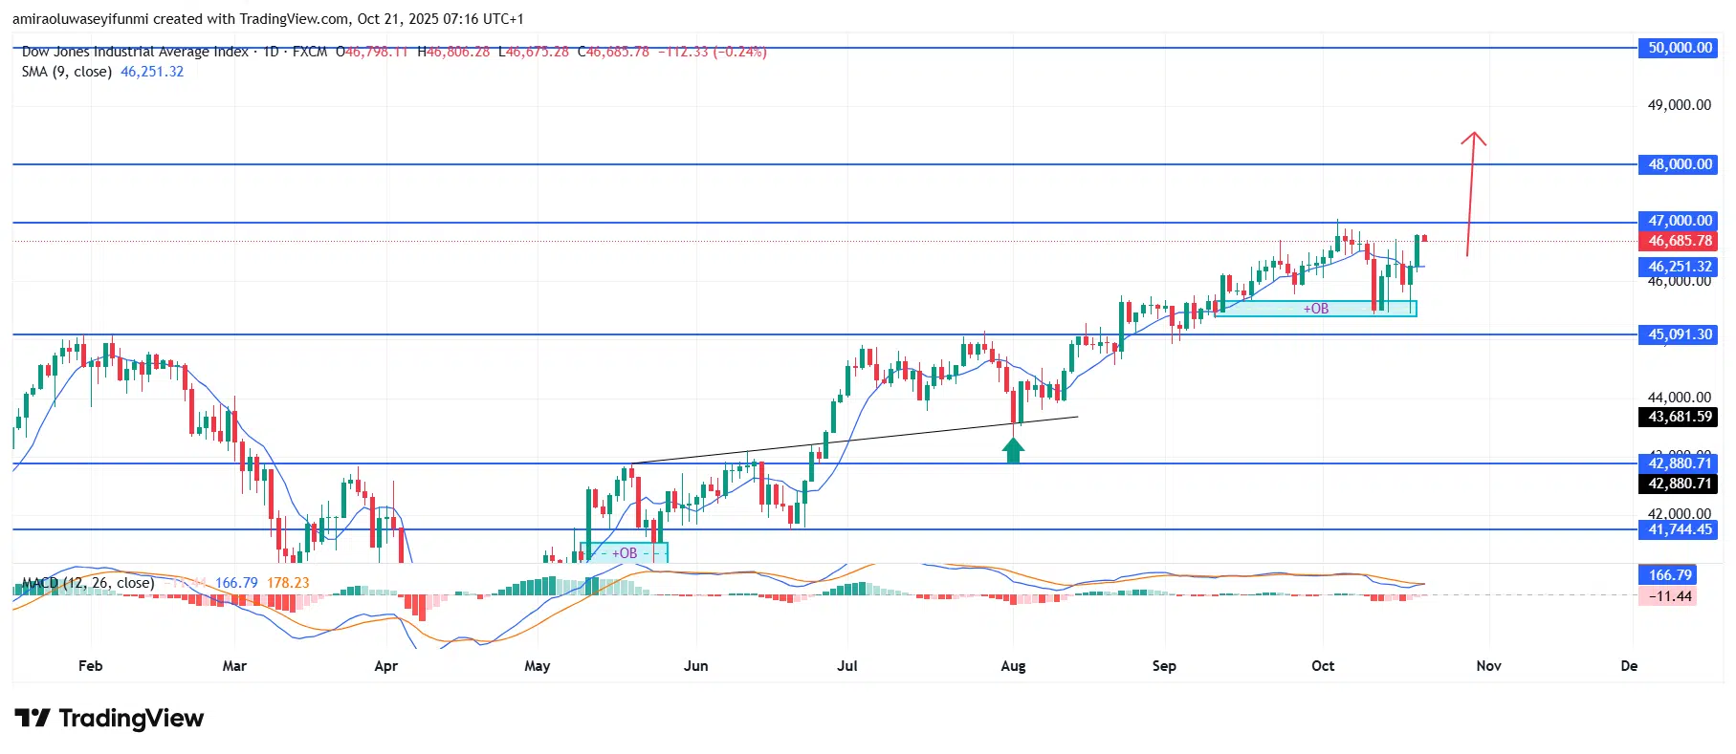This screenshot has width=1736, height=754.
Task: Click the red projection arrow head
Action: (x=1474, y=139)
